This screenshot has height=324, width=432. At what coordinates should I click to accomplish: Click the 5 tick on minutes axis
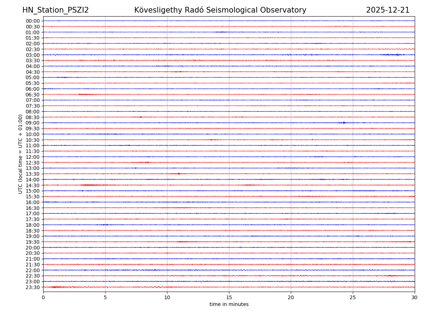pyautogui.click(x=105, y=298)
